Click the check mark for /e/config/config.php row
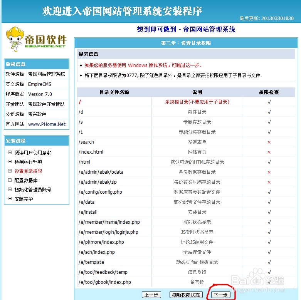 click(x=269, y=192)
